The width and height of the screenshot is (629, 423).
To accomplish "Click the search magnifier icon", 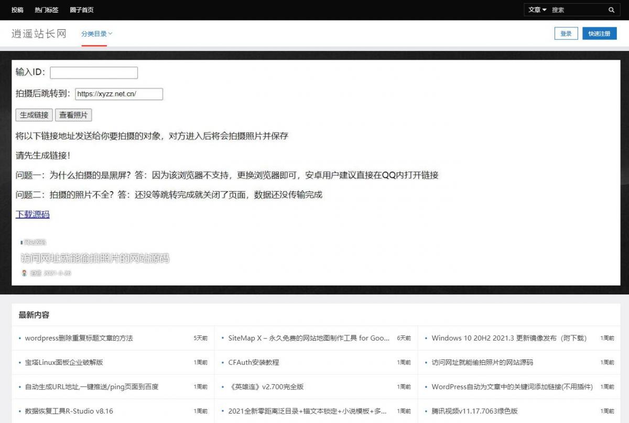I will 611,10.
